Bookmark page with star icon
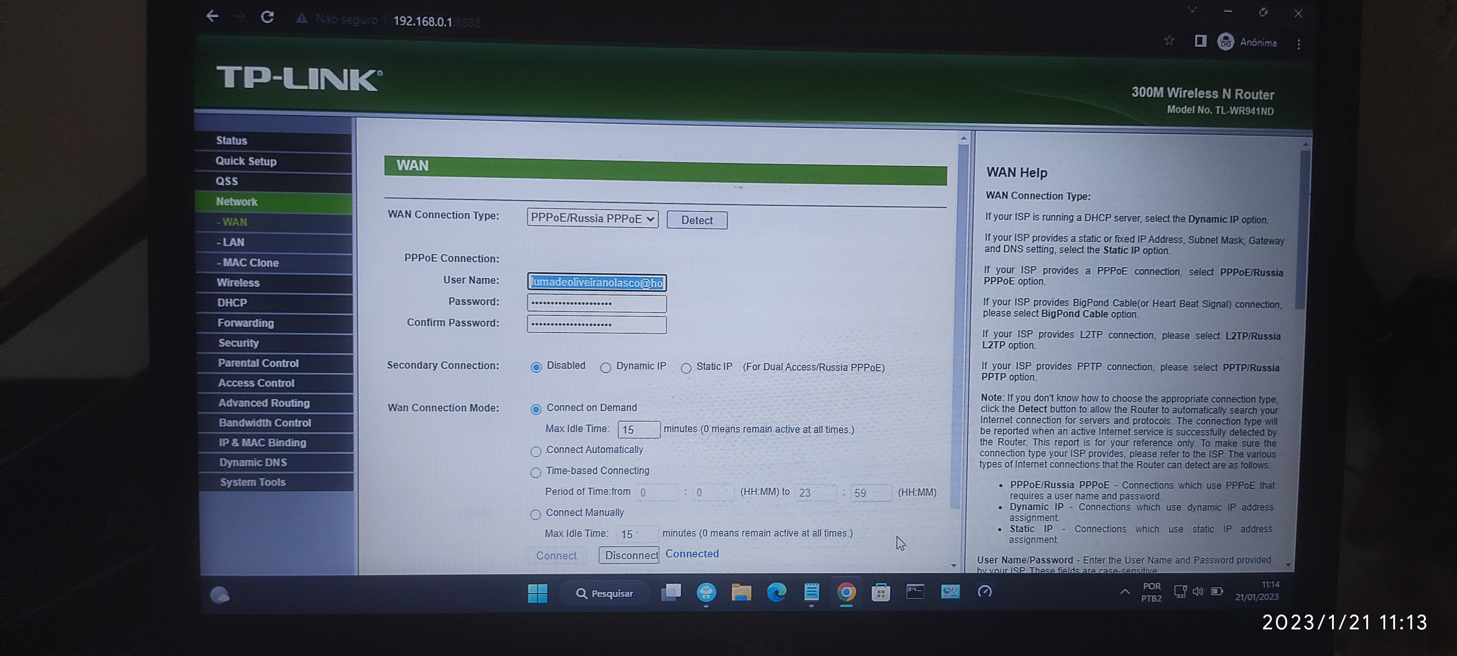Viewport: 1457px width, 656px height. 1169,41
